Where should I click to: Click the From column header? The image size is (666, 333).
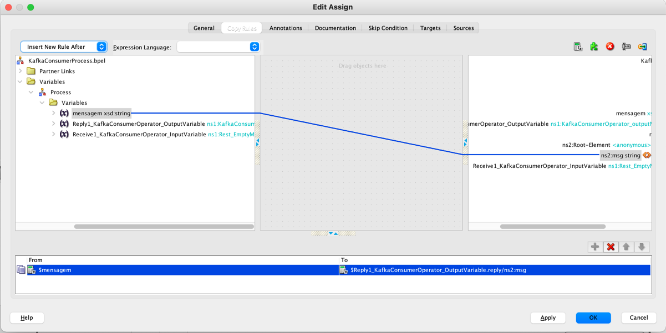coord(183,260)
